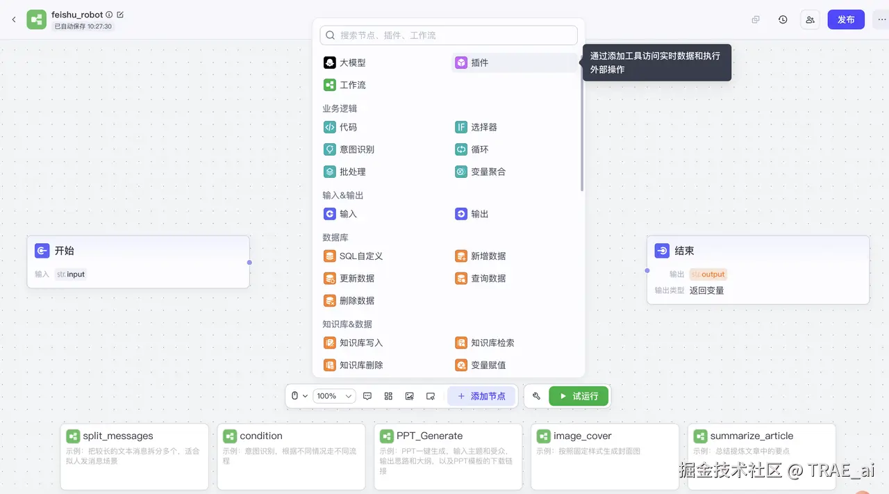Select the 批处理 node icon

(330, 172)
